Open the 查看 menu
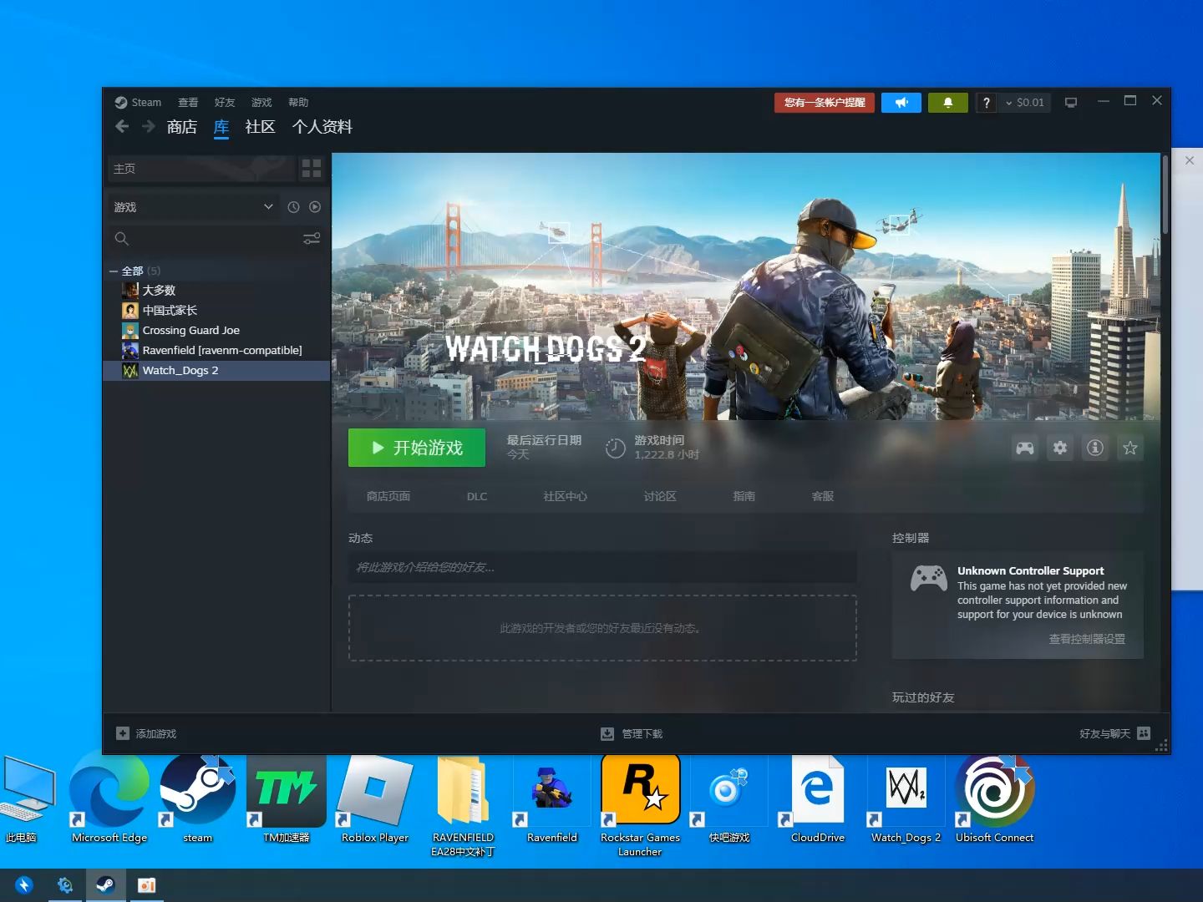This screenshot has height=902, width=1203. 188,103
